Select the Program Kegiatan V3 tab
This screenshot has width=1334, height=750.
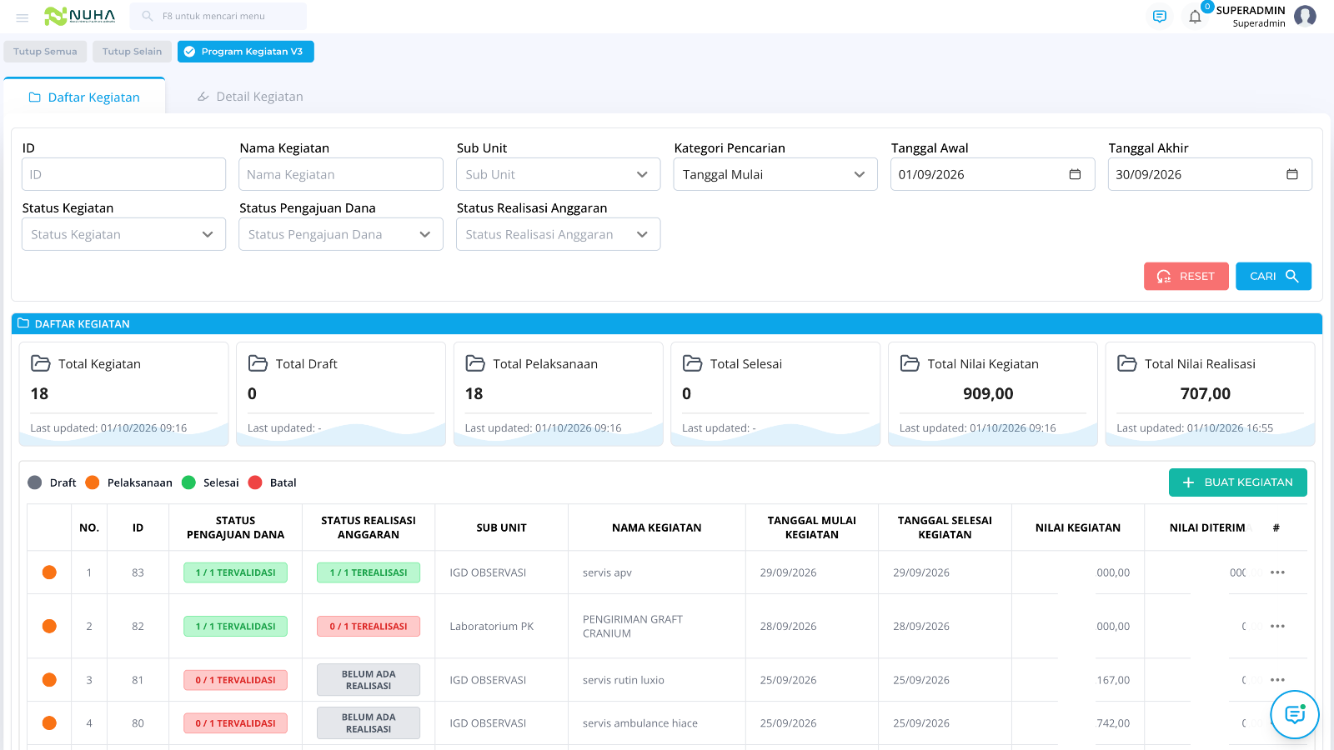click(x=246, y=52)
